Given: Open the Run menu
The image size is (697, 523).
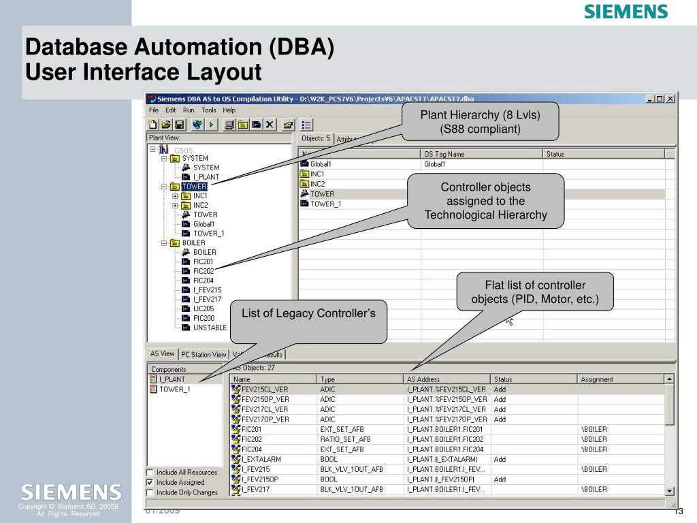Looking at the screenshot, I should [x=189, y=110].
